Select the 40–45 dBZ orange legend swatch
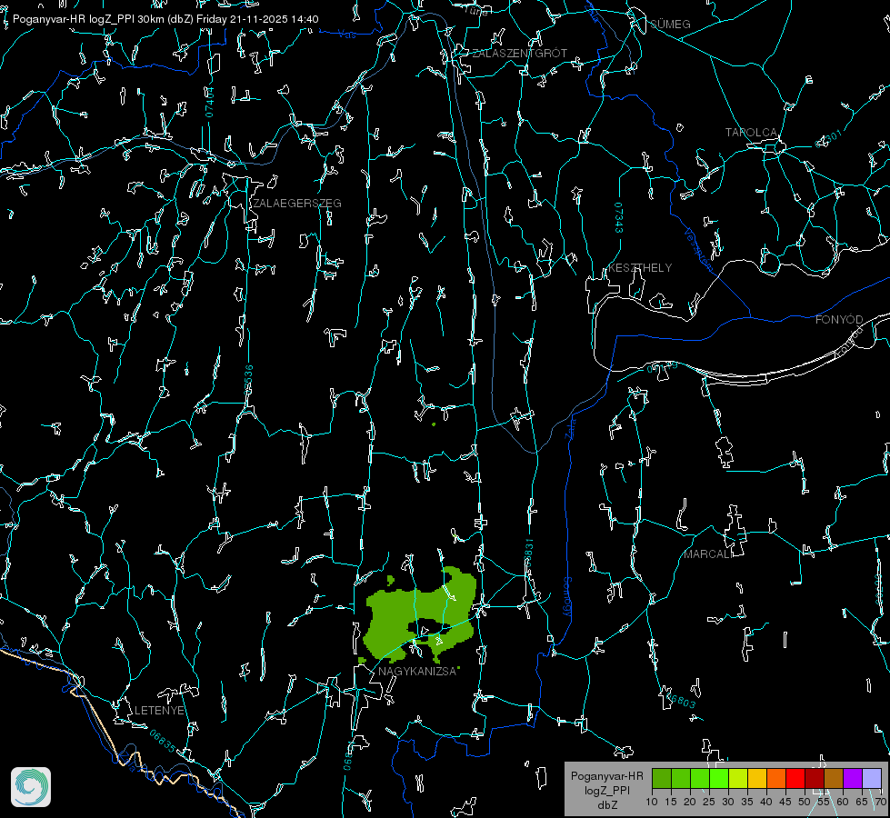 (x=776, y=778)
